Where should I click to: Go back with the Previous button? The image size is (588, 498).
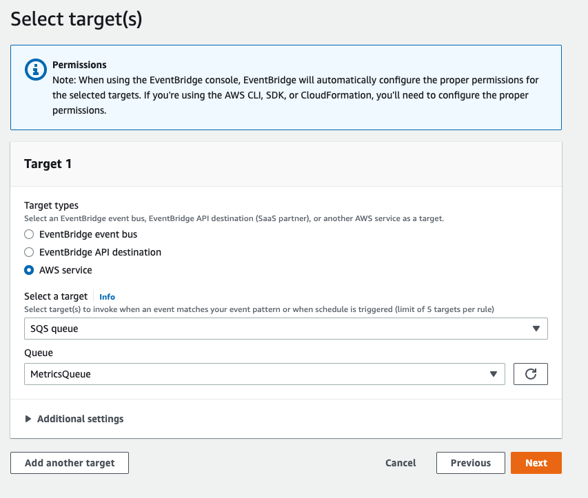tap(471, 463)
